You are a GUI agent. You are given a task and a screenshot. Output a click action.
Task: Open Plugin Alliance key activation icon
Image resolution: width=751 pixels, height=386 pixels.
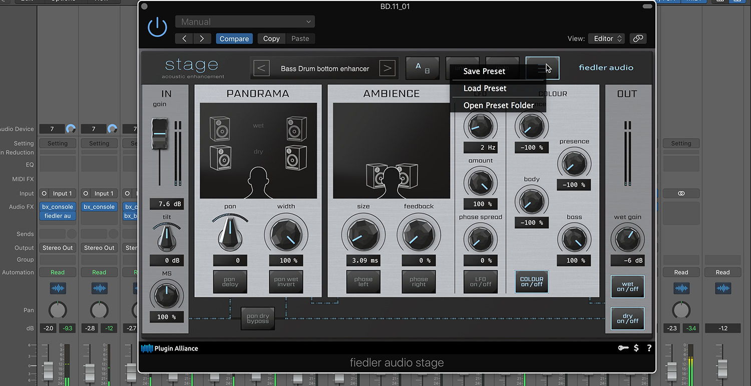[623, 348]
